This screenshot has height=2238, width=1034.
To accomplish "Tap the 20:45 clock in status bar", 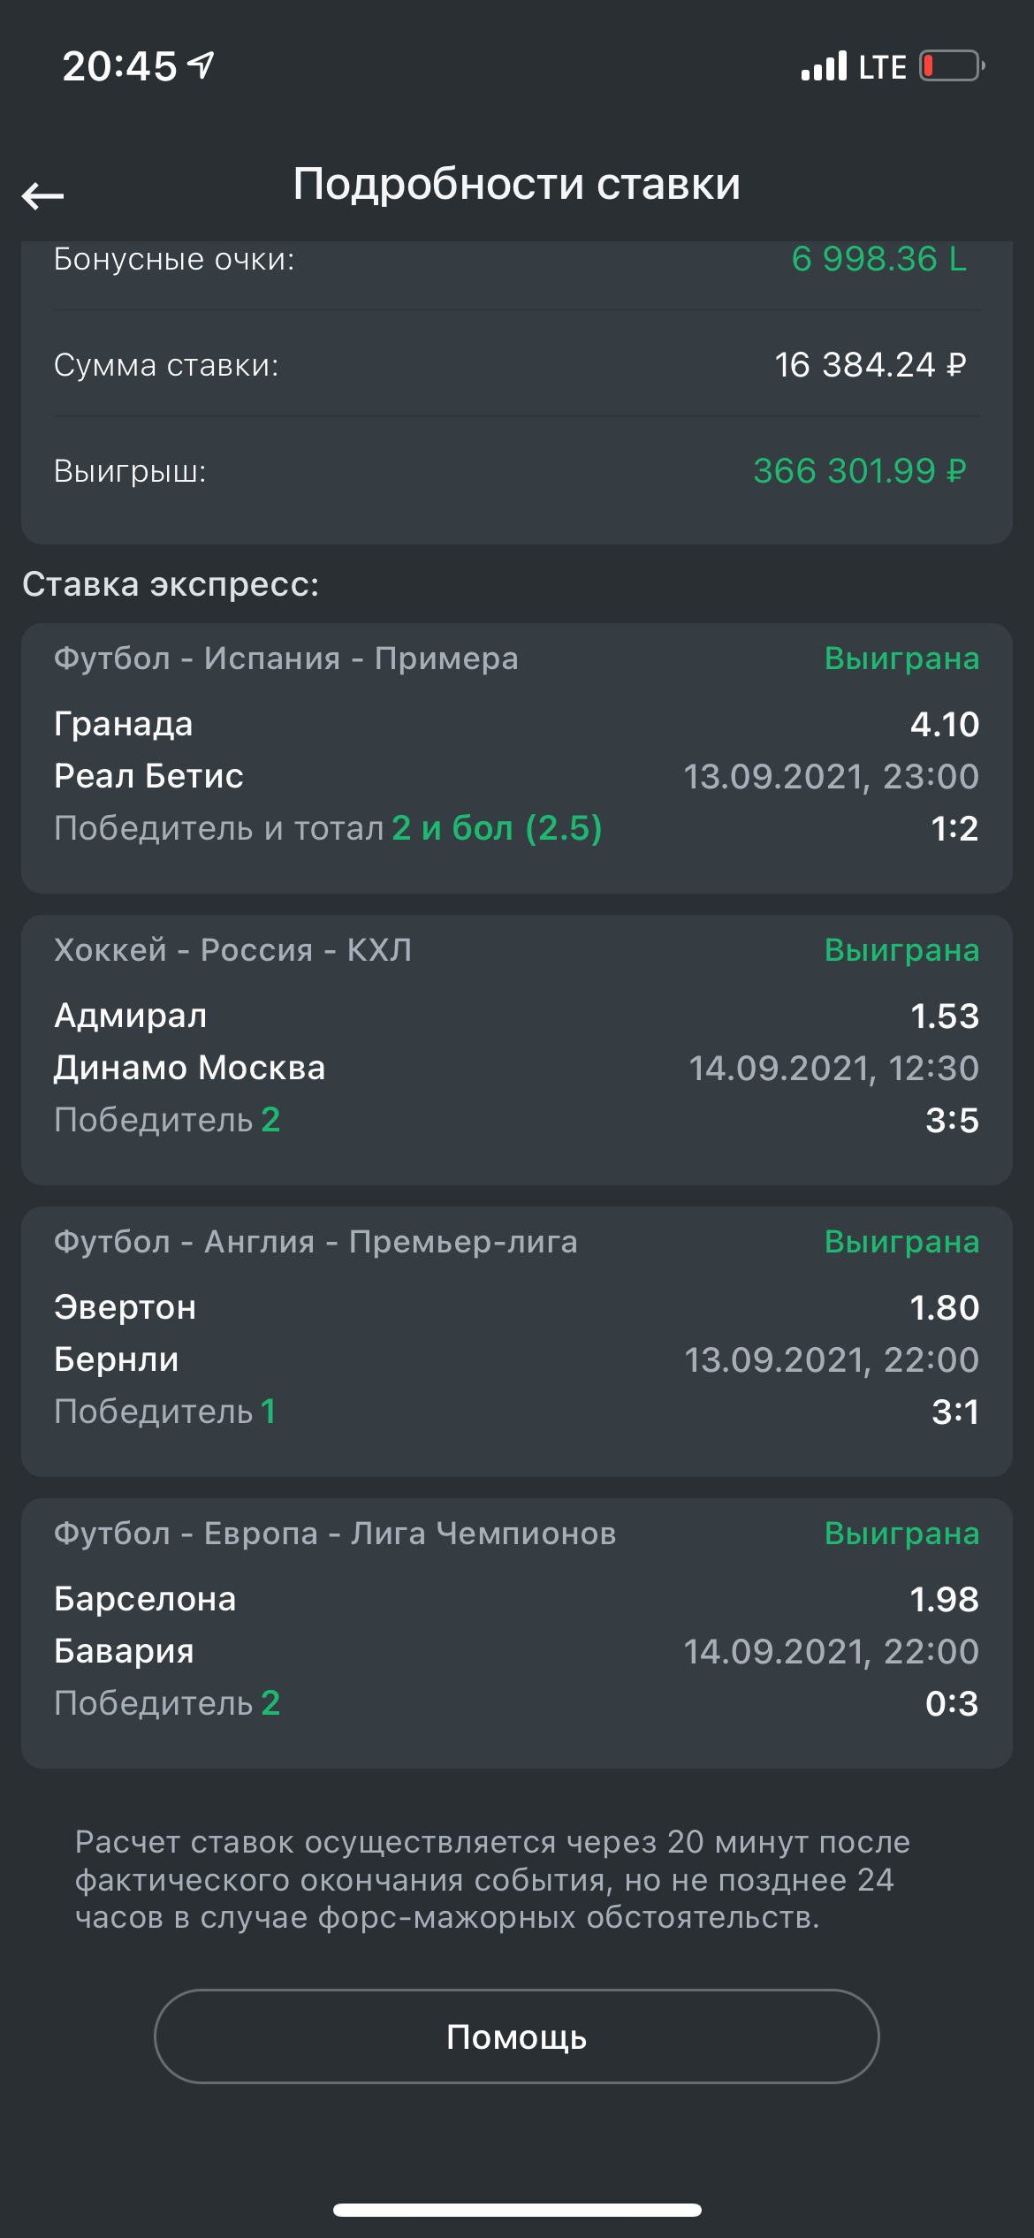I will 119,66.
